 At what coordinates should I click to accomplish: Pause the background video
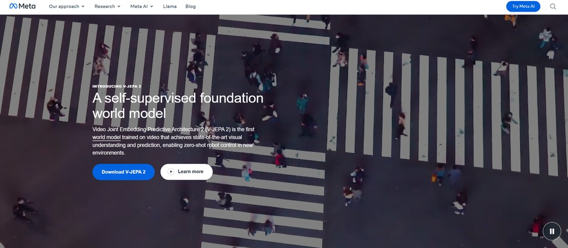pos(551,231)
